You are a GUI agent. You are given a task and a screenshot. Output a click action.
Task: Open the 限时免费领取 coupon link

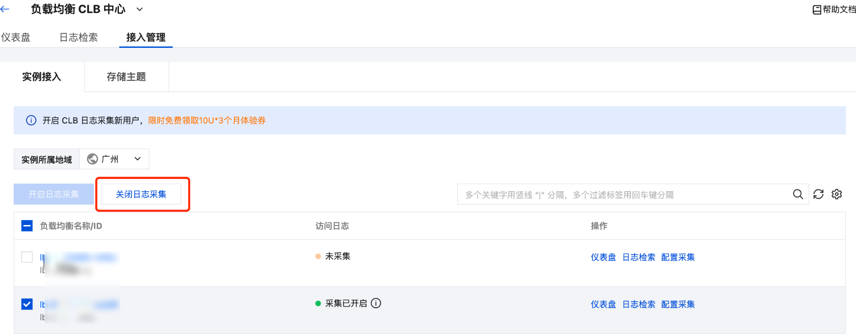pos(207,121)
